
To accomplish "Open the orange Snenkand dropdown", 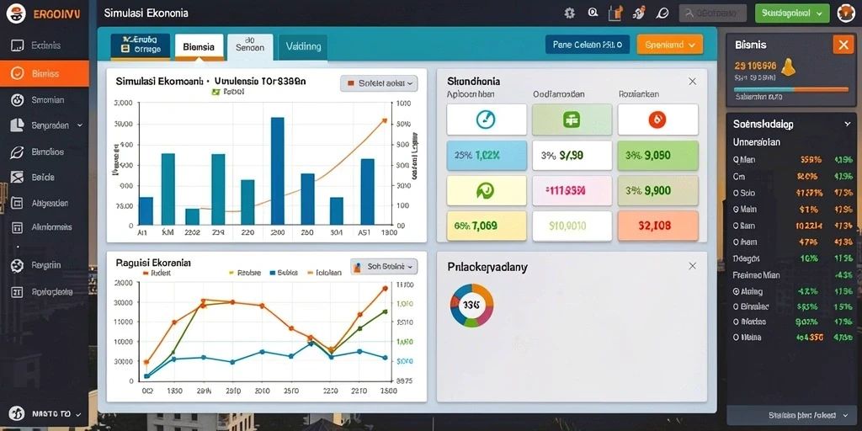I will pos(669,45).
